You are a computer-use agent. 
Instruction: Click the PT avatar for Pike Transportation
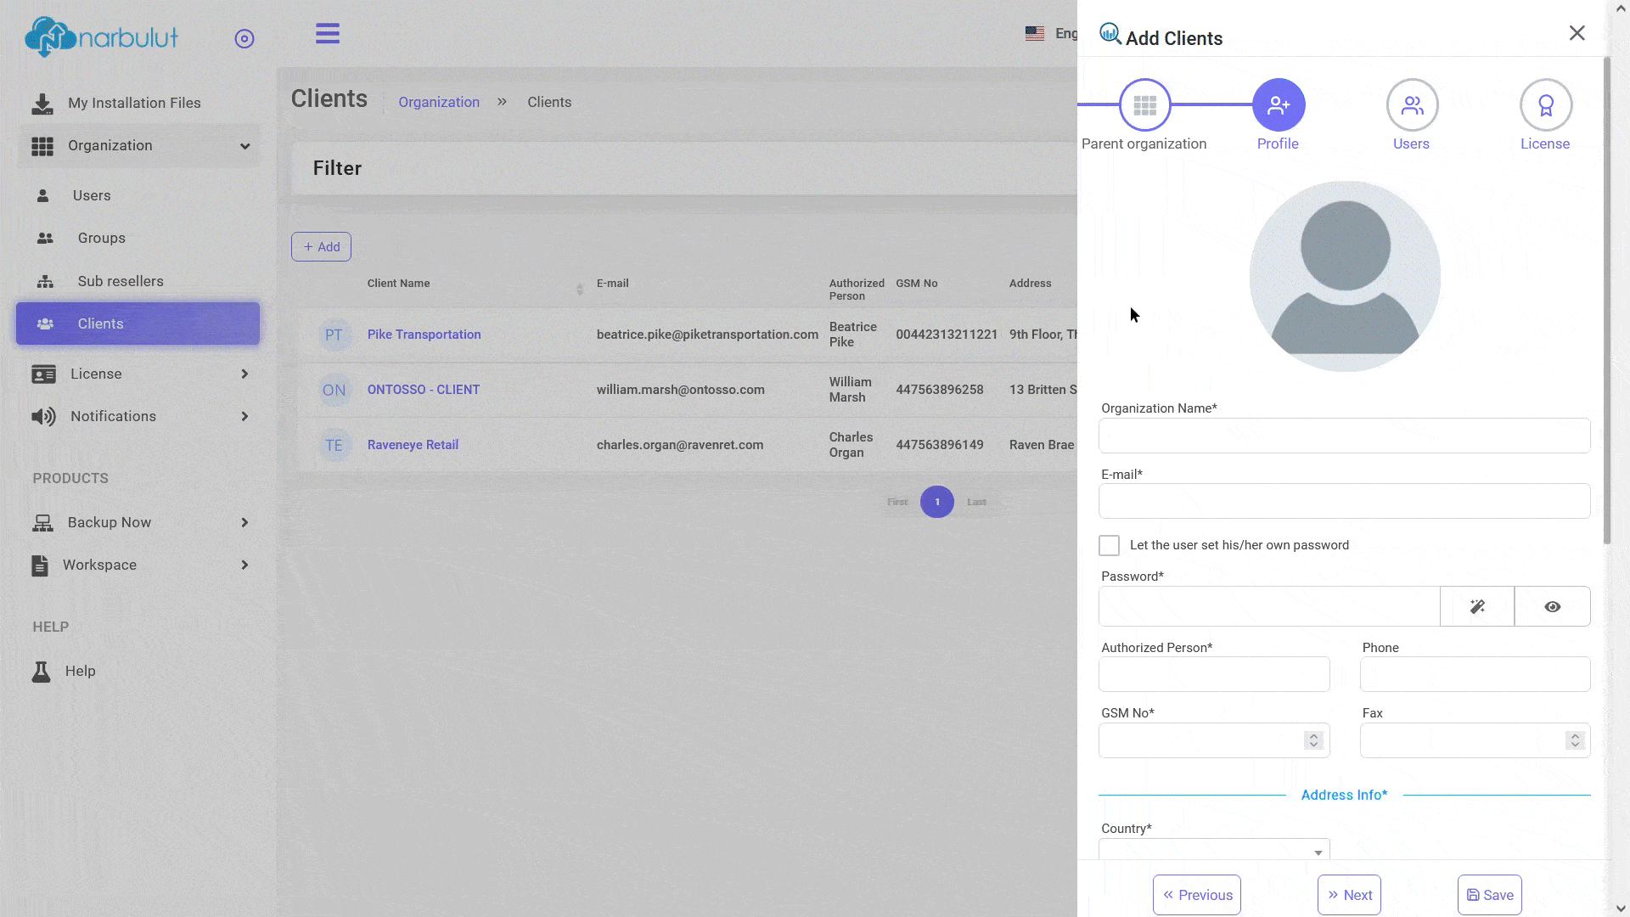tap(334, 335)
